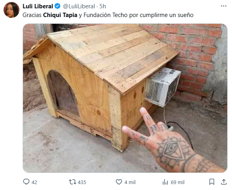Click the 69 mil views count
The height and width of the screenshot is (190, 232).
(177, 182)
